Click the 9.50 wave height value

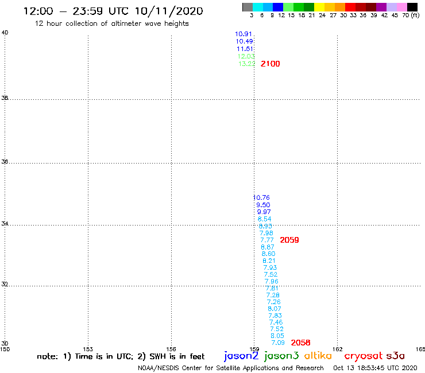pyautogui.click(x=263, y=205)
